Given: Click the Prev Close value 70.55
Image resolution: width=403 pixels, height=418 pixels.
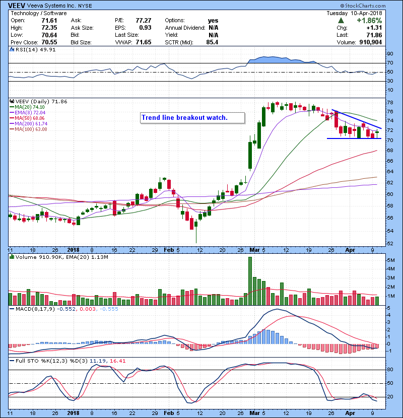Looking at the screenshot, I should [49, 42].
